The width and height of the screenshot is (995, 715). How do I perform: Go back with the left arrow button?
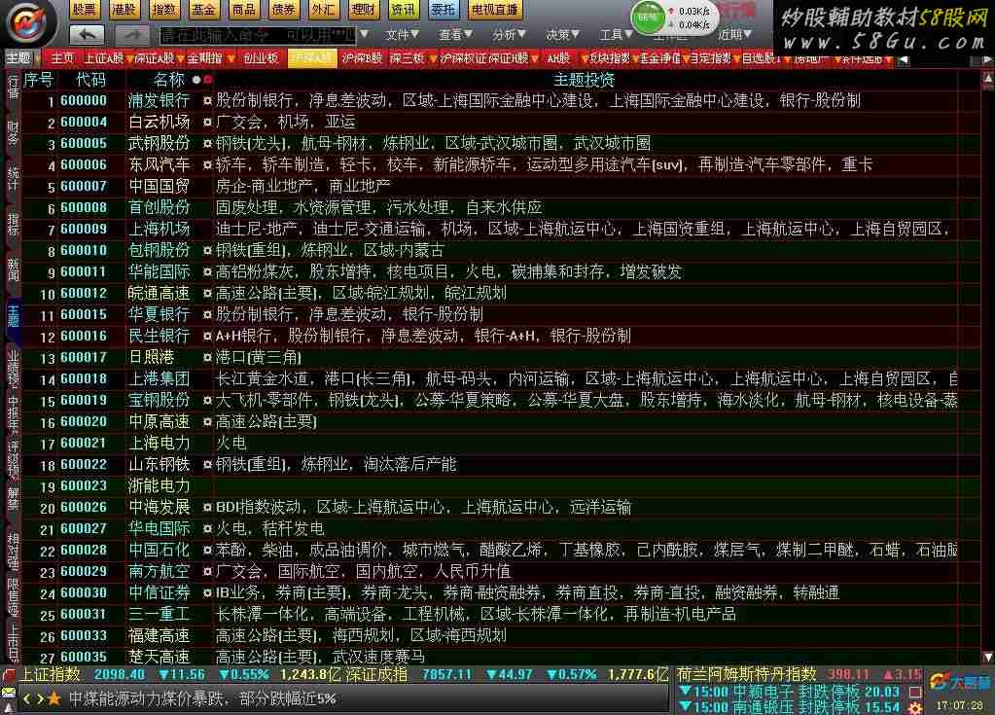point(87,34)
